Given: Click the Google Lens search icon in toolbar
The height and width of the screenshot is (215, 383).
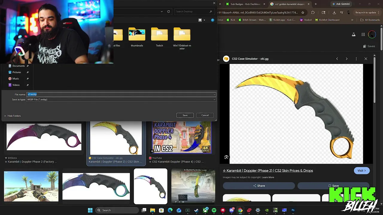Looking at the screenshot, I should (x=323, y=13).
